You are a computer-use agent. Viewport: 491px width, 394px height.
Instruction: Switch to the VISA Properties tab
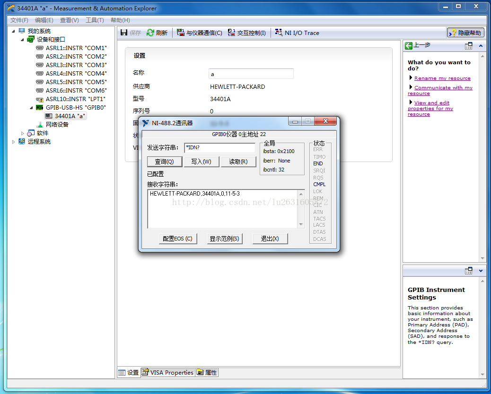tap(167, 372)
